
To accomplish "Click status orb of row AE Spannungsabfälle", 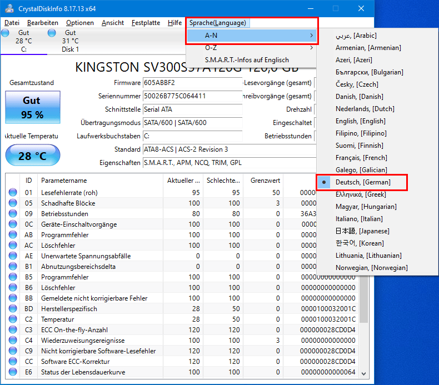I will pos(13,256).
